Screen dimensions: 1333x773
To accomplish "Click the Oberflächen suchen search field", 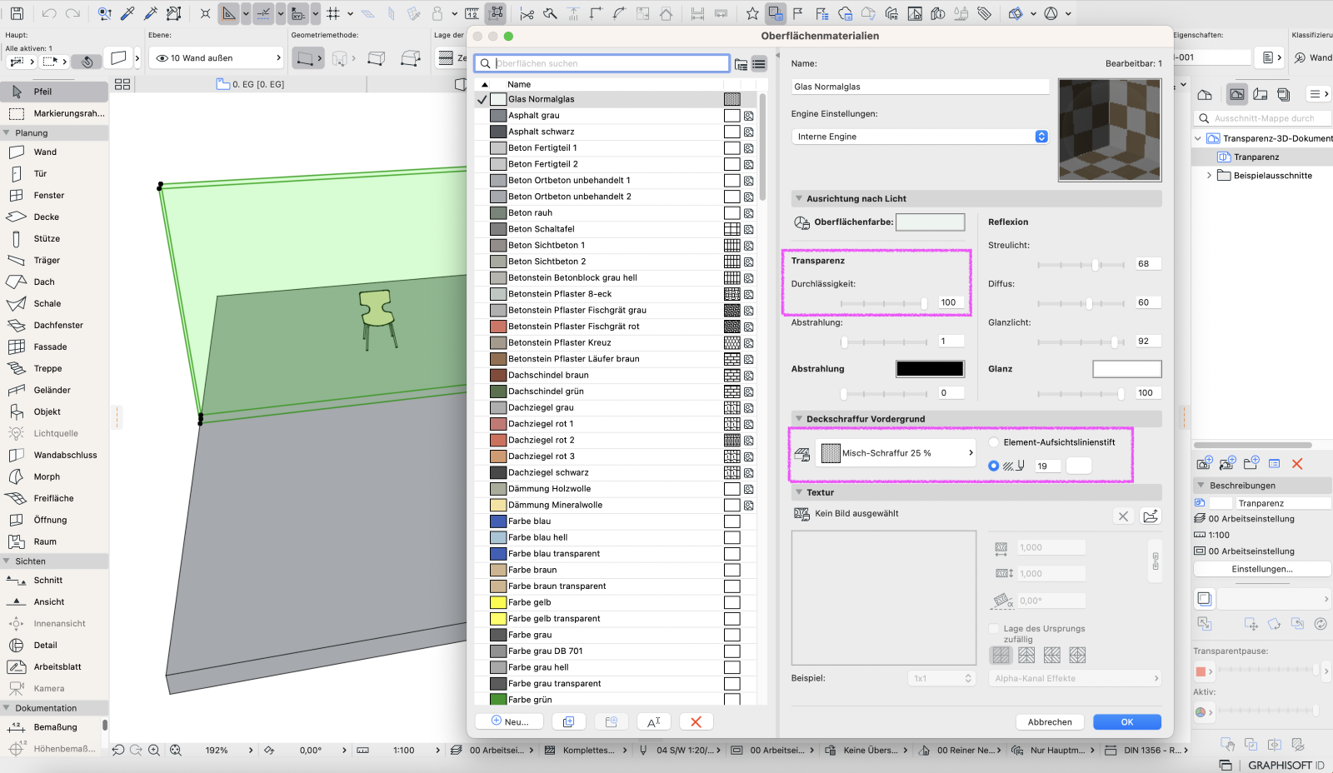I will pos(602,64).
